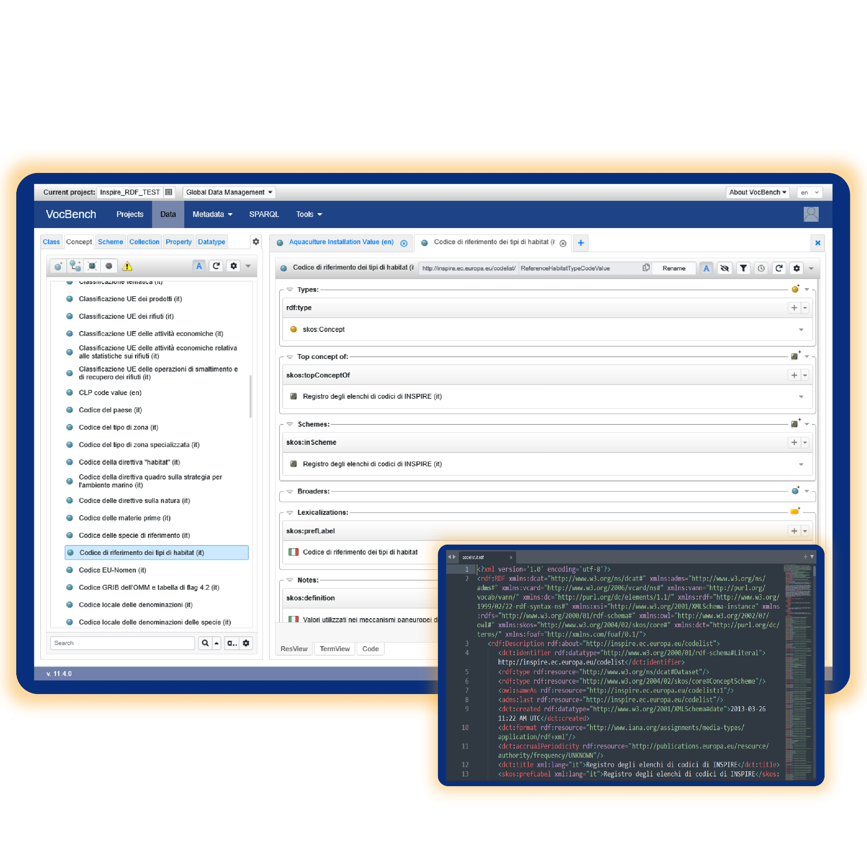867x867 pixels.
Task: Click the concept tree vertical scrollbar
Action: tap(251, 396)
